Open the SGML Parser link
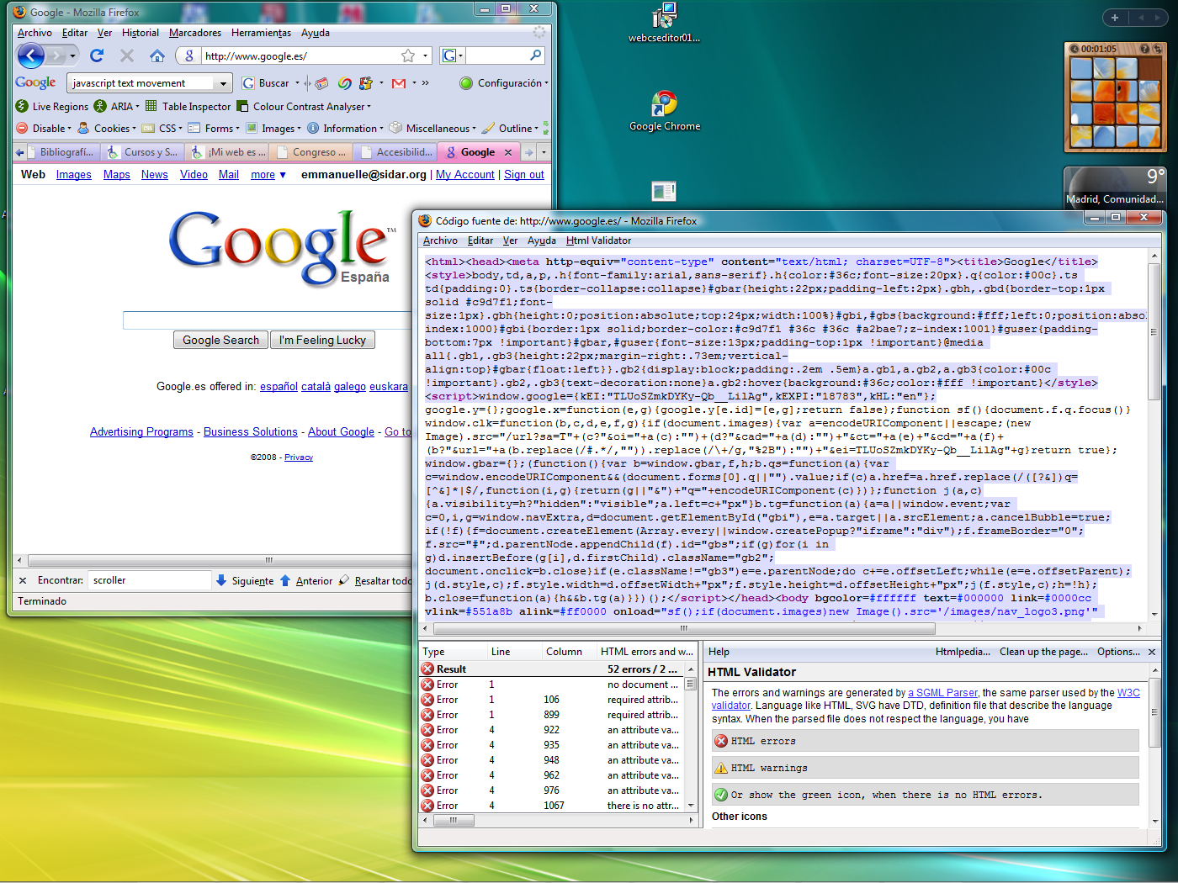 point(942,693)
